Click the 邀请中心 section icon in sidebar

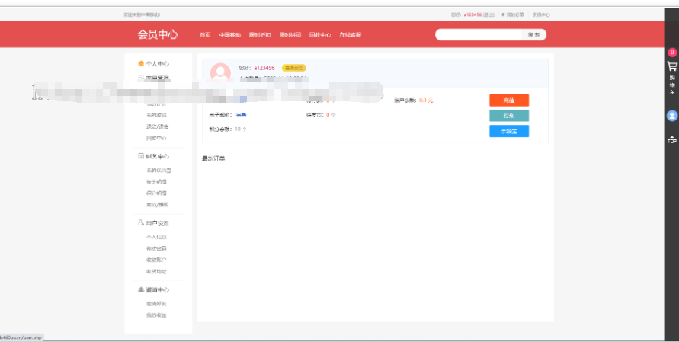pyautogui.click(x=140, y=290)
